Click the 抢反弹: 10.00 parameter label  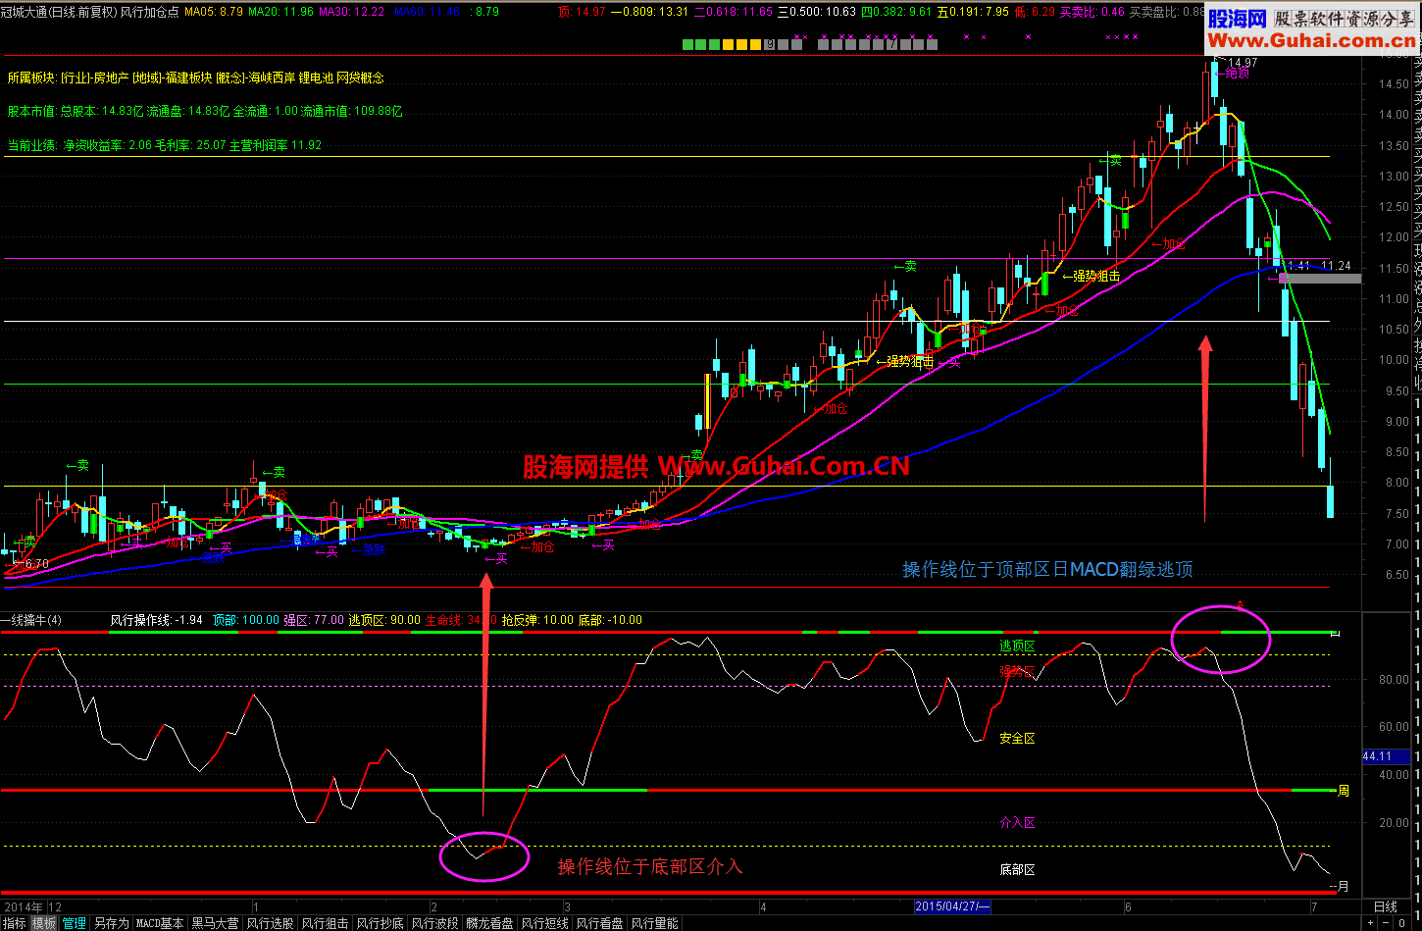point(536,620)
